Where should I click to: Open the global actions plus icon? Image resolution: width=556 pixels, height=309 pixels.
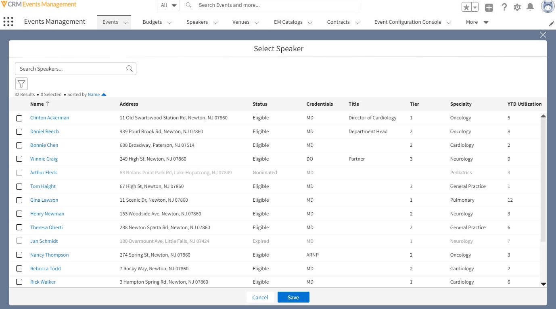[x=489, y=7]
